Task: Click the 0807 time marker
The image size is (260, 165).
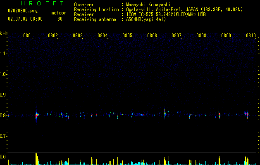Action: click(177, 35)
